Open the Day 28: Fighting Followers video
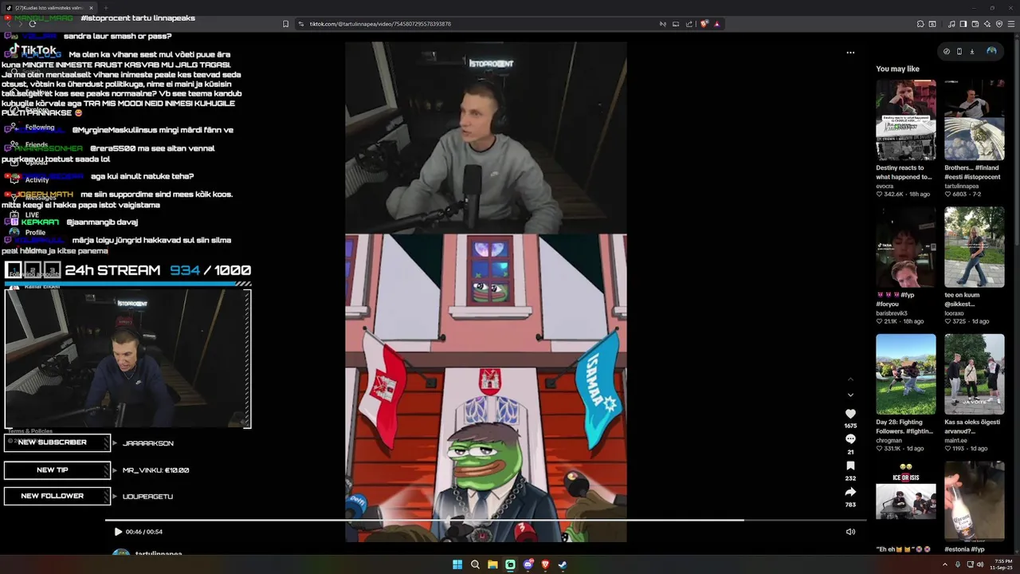Viewport: 1020px width, 574px height. point(906,374)
